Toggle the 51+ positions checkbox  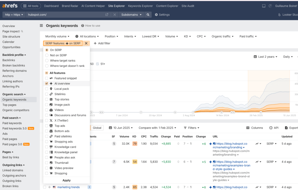pos(97,64)
